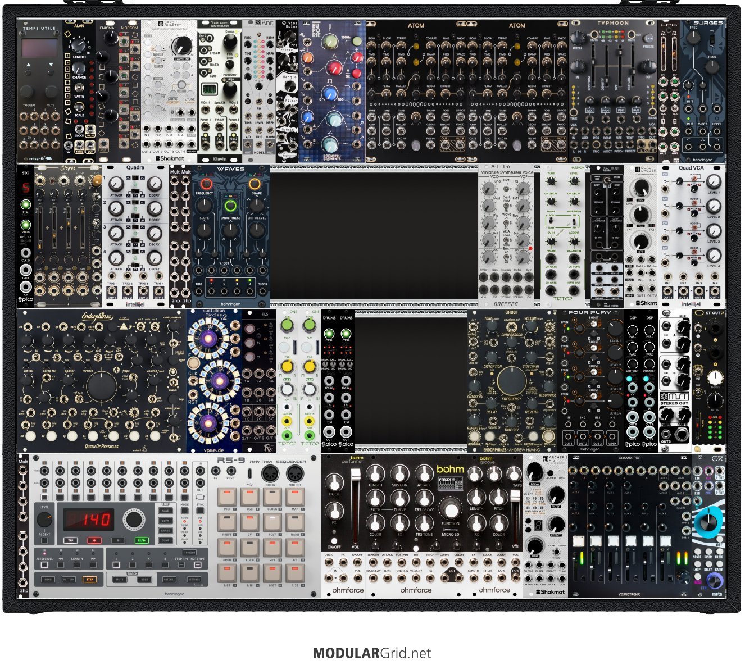Select STEP mode on the RS-9
Screen dimensions: 745x665
(90, 579)
